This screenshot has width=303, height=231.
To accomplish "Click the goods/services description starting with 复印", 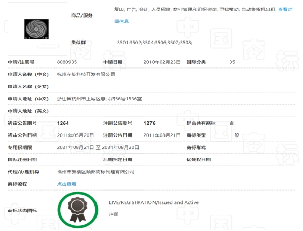I will point(195,9).
